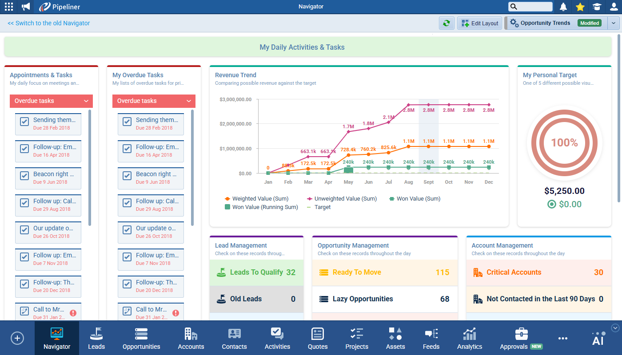Image resolution: width=622 pixels, height=355 pixels.
Task: Open the AI assistant icon
Action: tap(598, 339)
